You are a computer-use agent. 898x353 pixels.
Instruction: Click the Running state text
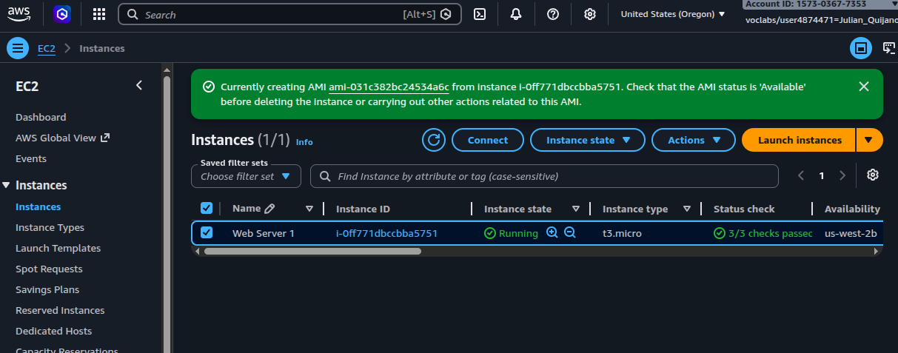[x=518, y=233]
